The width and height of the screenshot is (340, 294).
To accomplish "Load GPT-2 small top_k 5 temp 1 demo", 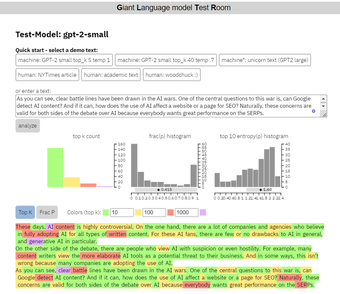I will (64, 60).
